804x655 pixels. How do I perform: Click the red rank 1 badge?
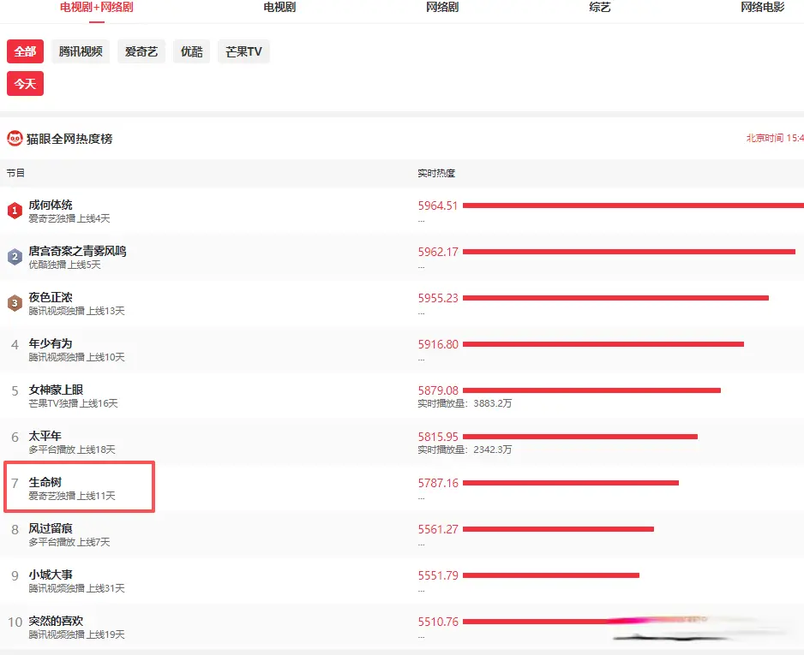15,211
